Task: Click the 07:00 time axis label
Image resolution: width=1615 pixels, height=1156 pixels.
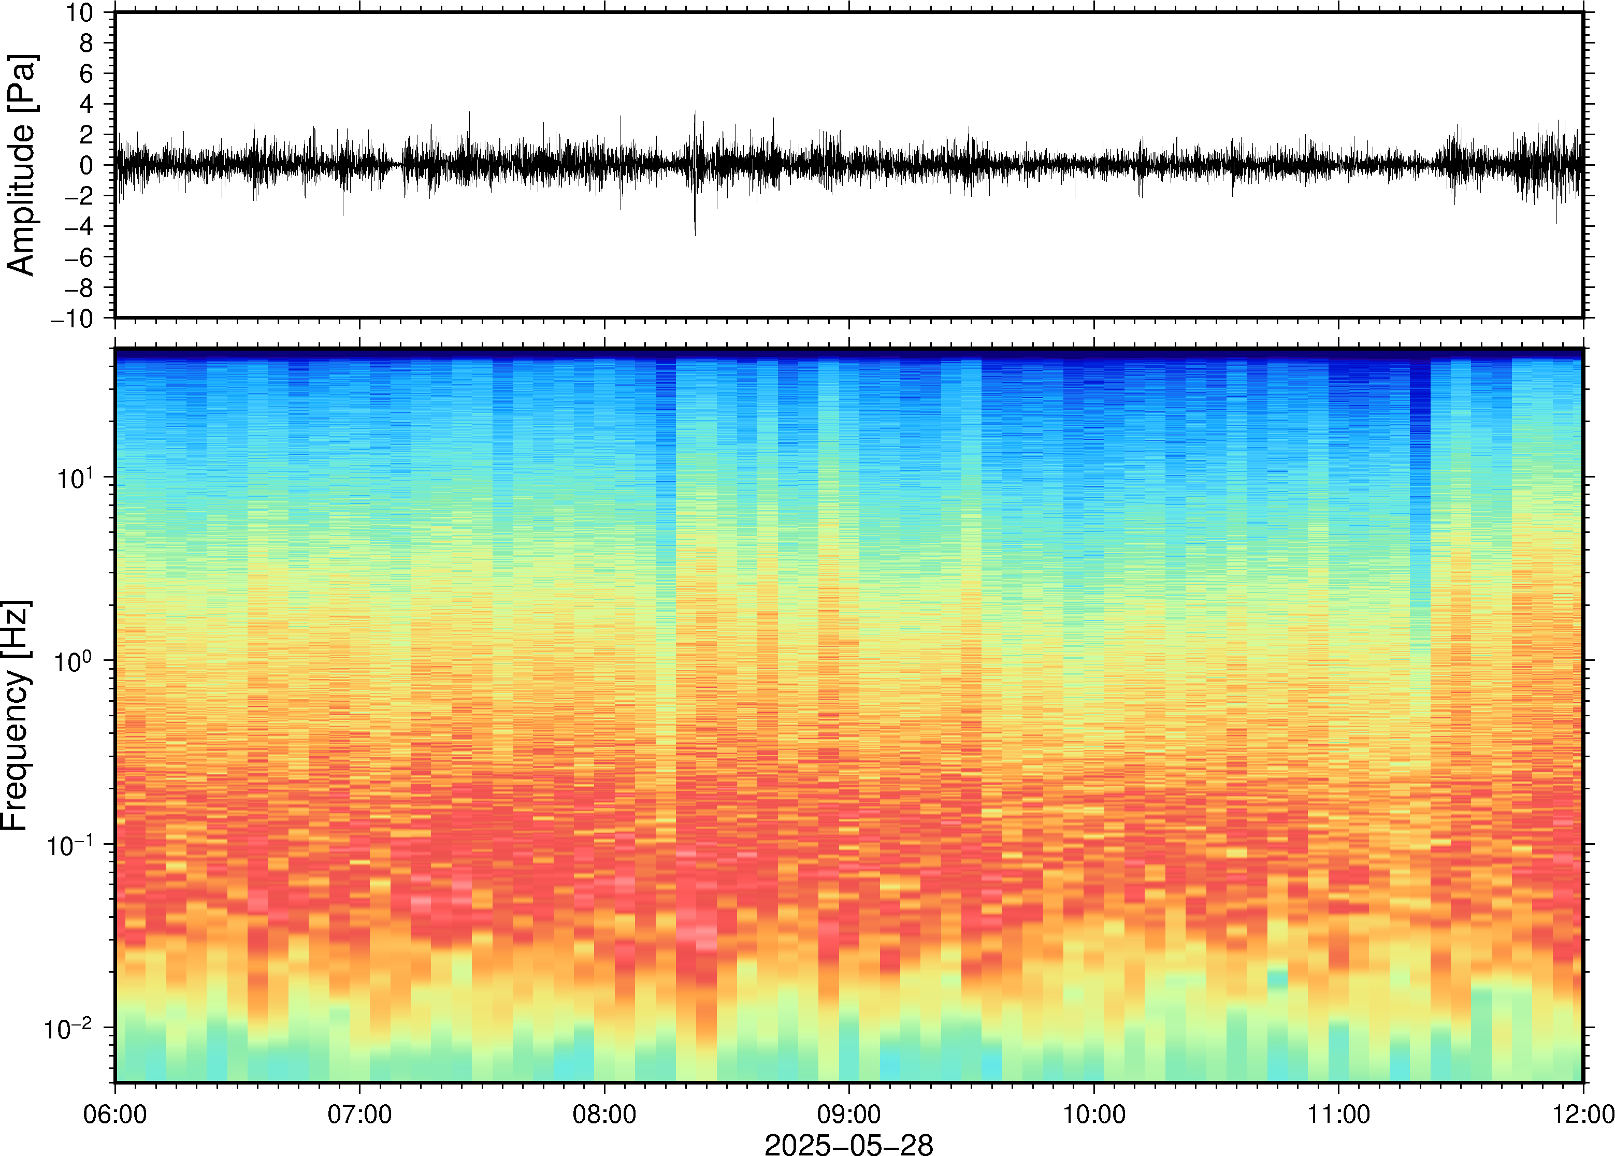Action: coord(359,1114)
